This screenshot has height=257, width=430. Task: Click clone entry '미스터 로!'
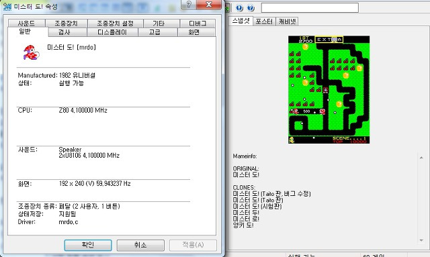coord(246,219)
